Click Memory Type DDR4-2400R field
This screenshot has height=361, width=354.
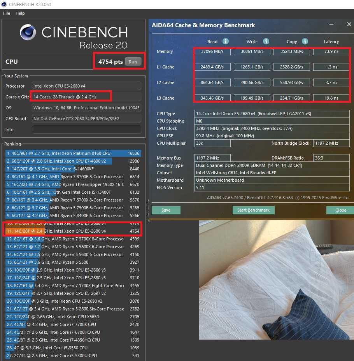(272, 165)
